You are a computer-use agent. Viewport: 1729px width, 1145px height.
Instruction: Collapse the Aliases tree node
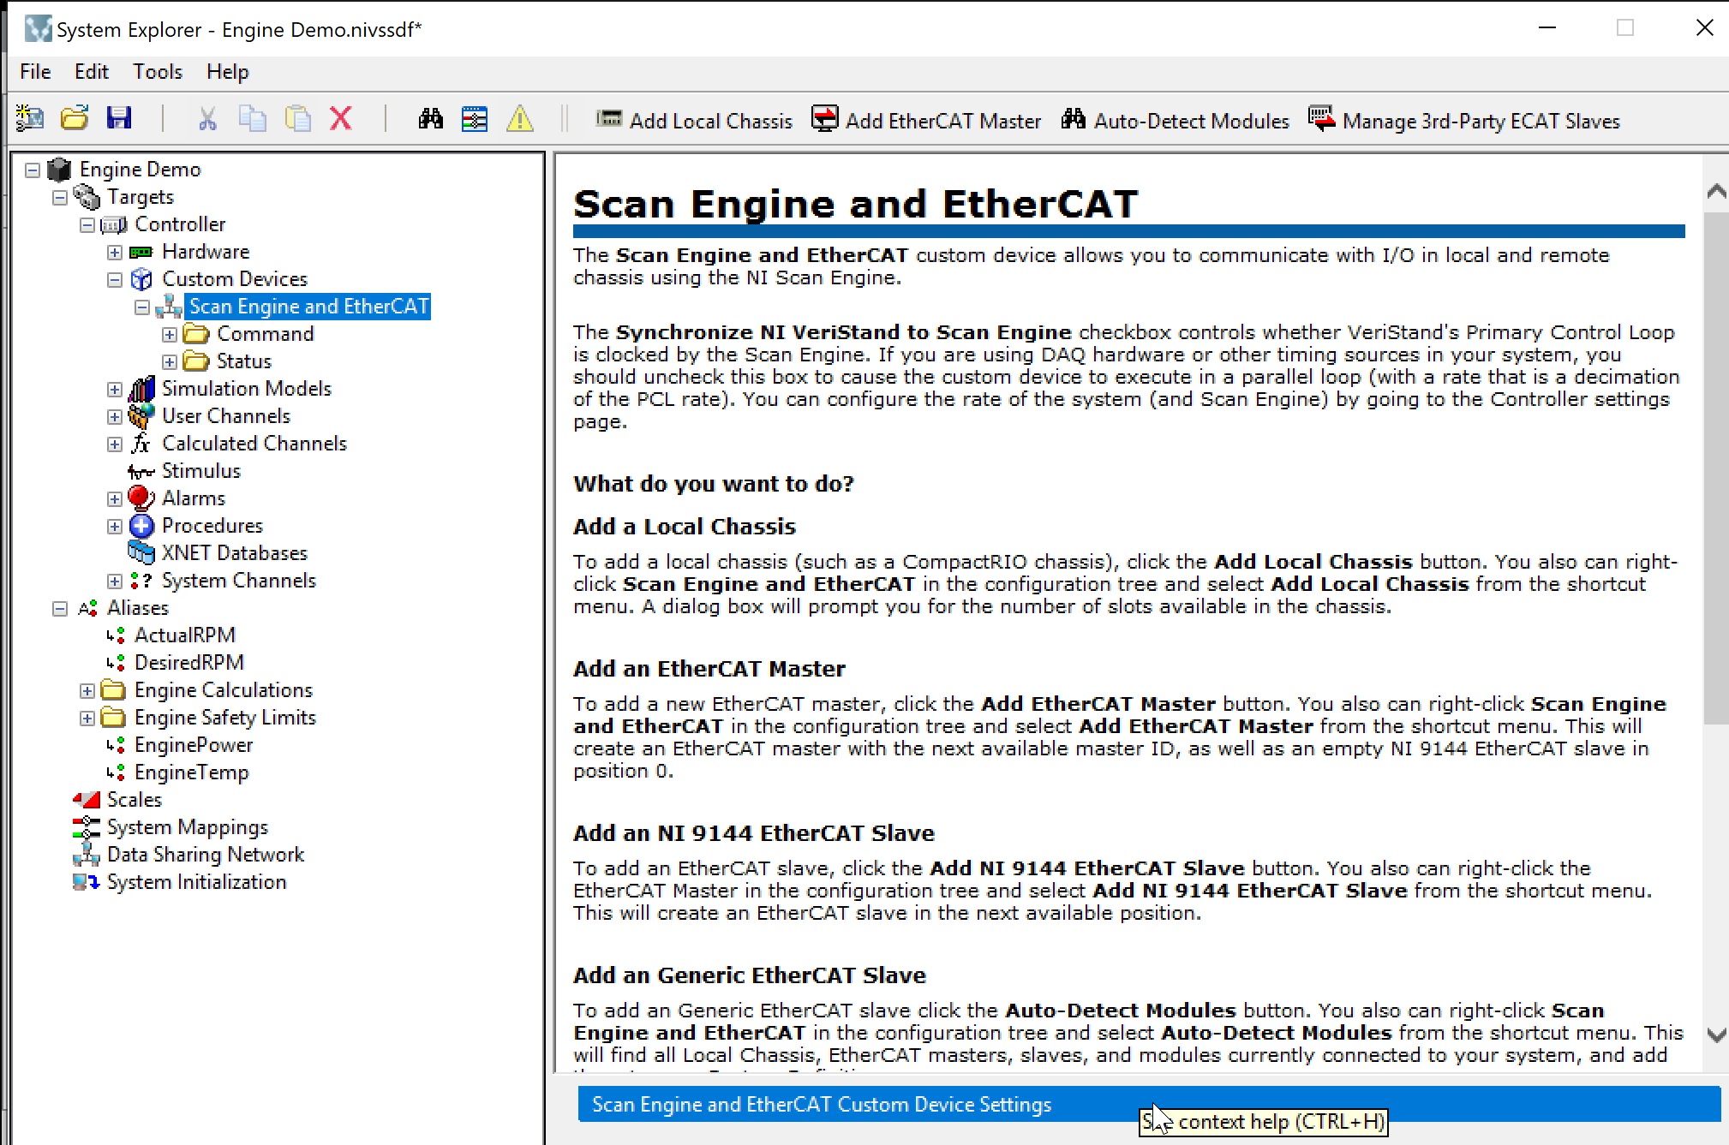click(60, 609)
